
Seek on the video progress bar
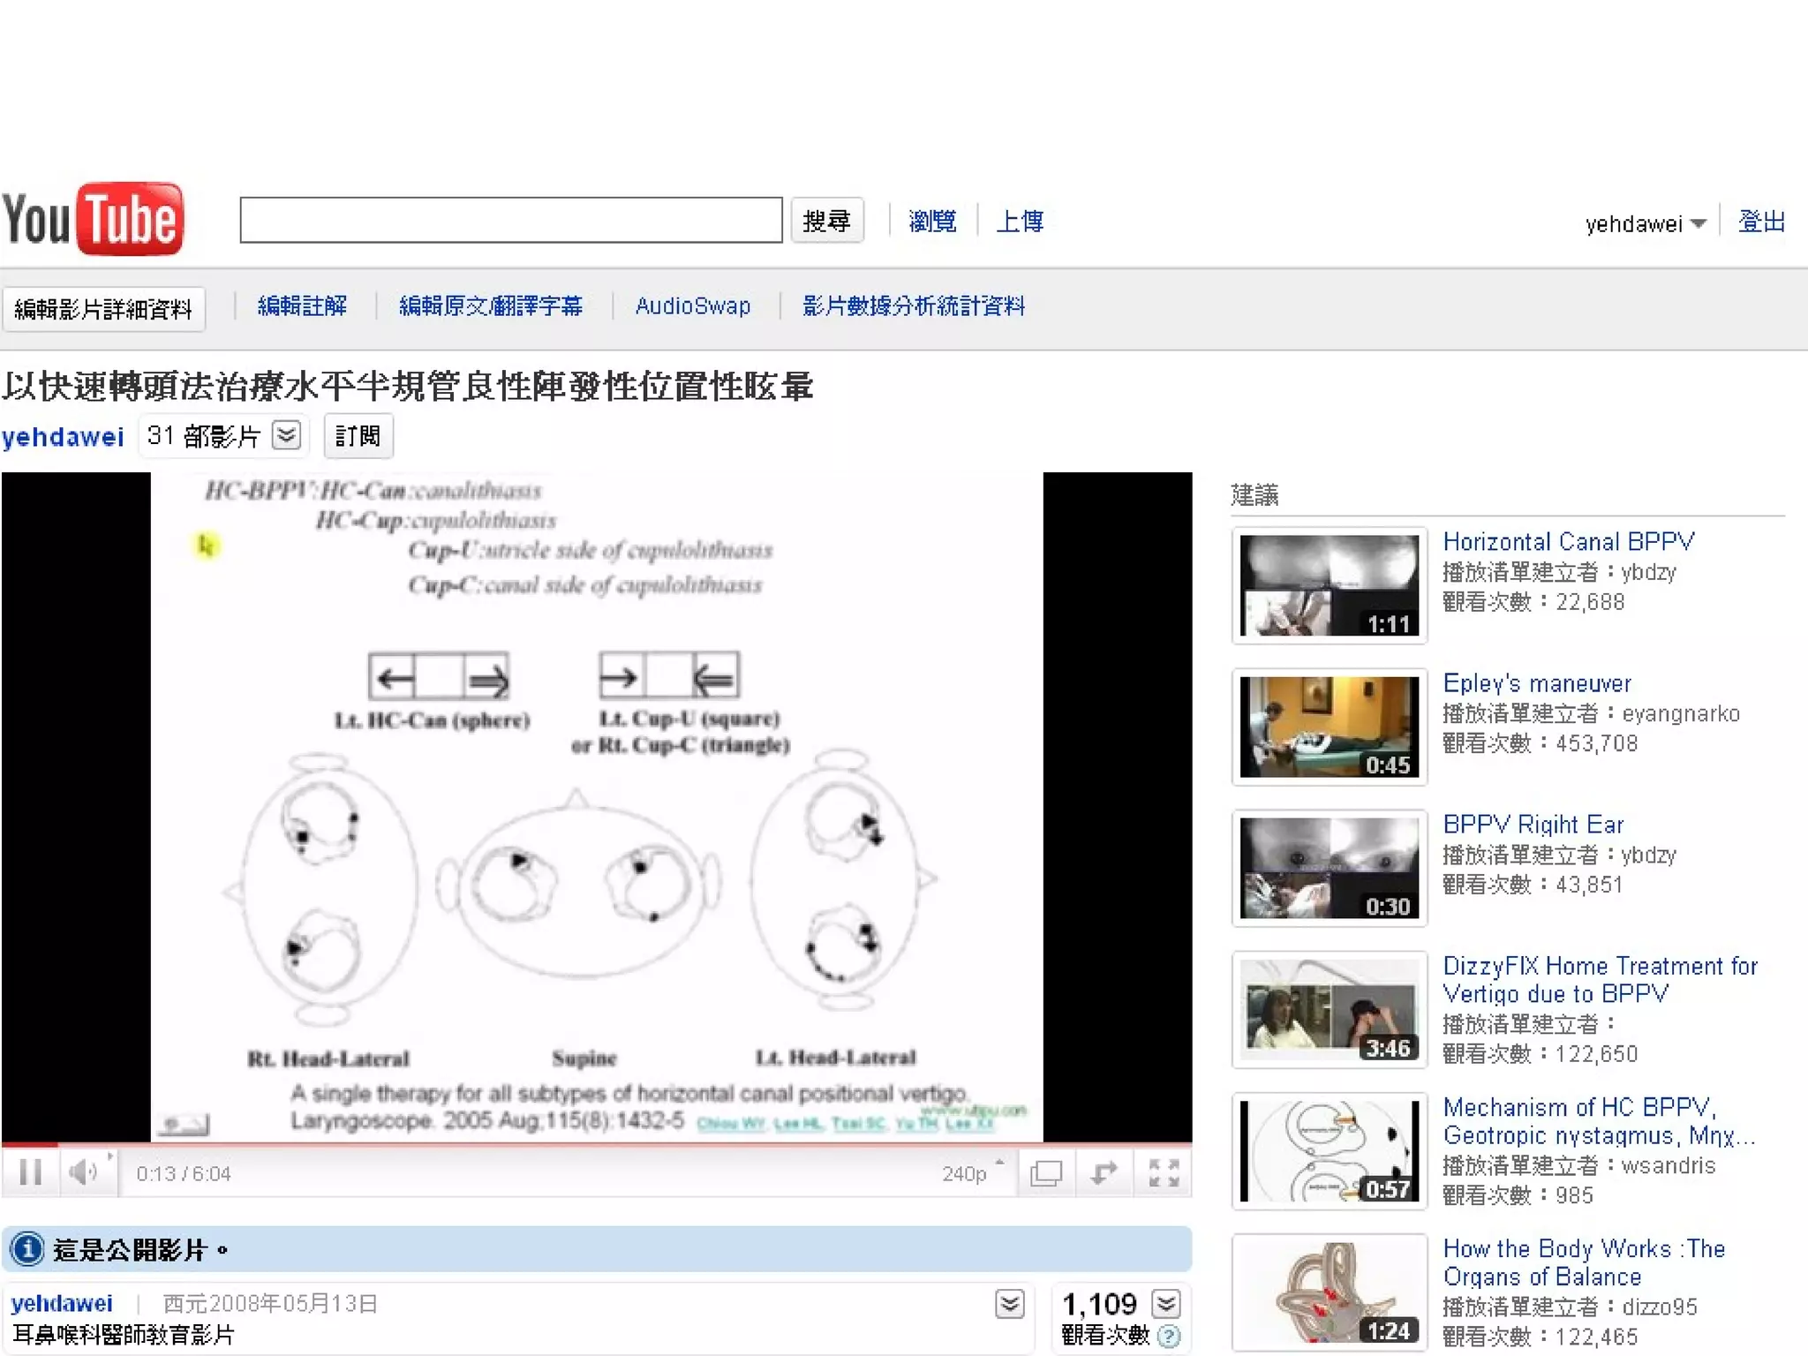[x=596, y=1144]
